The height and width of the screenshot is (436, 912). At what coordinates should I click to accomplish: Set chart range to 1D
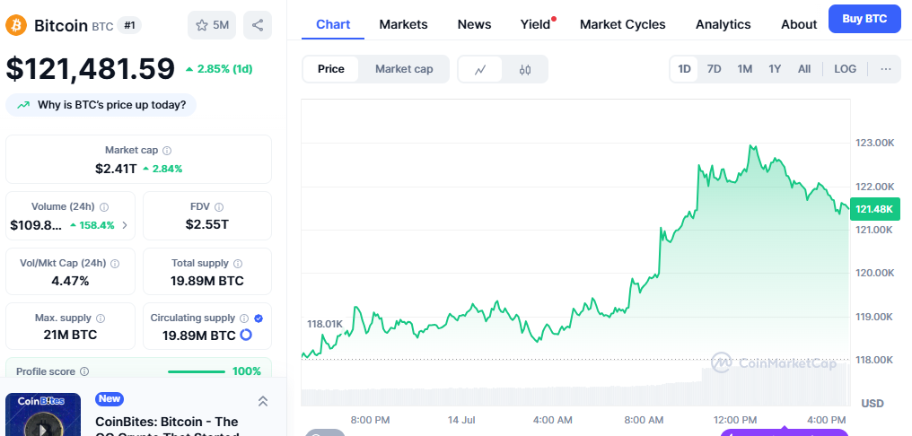pyautogui.click(x=684, y=69)
